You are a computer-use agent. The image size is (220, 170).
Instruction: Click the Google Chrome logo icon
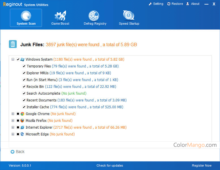coord(22,114)
